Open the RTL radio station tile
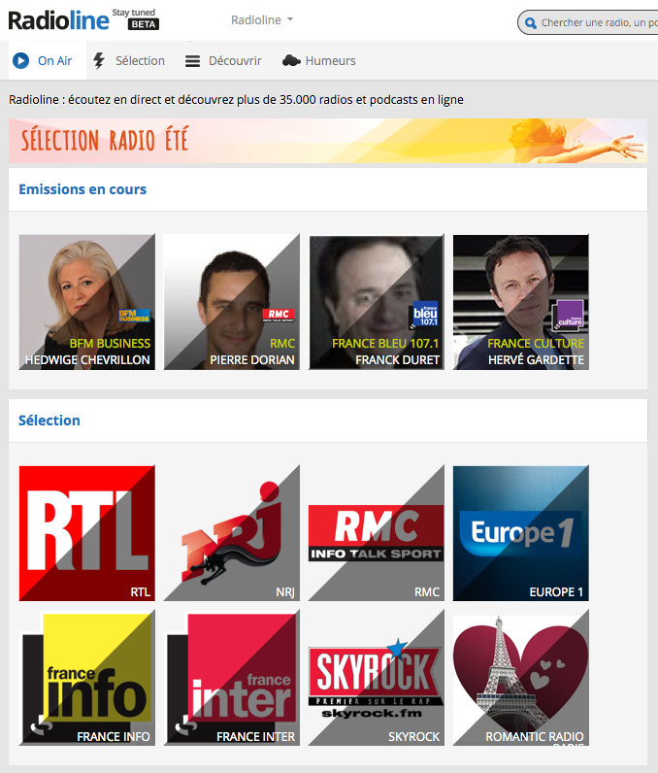This screenshot has height=773, width=658. pos(86,533)
